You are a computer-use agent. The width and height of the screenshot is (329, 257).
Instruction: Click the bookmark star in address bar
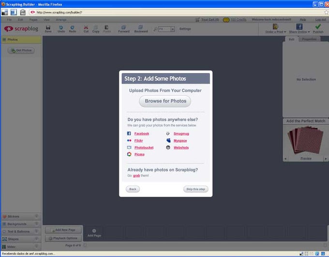point(326,13)
